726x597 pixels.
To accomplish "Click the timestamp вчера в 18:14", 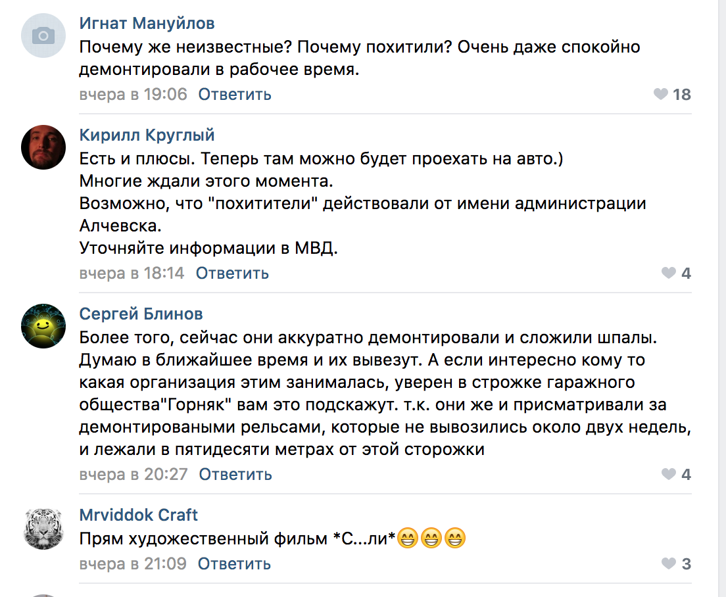I will click(x=132, y=273).
